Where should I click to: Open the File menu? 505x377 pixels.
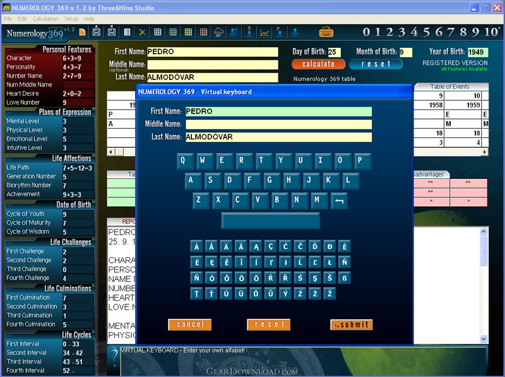click(x=8, y=19)
